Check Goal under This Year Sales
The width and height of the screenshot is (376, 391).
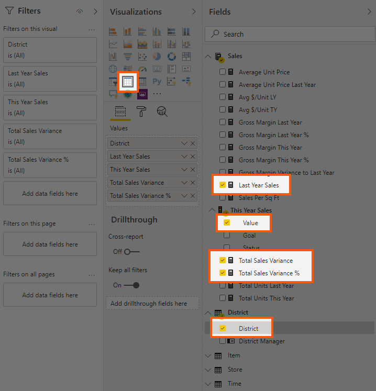[x=227, y=235]
